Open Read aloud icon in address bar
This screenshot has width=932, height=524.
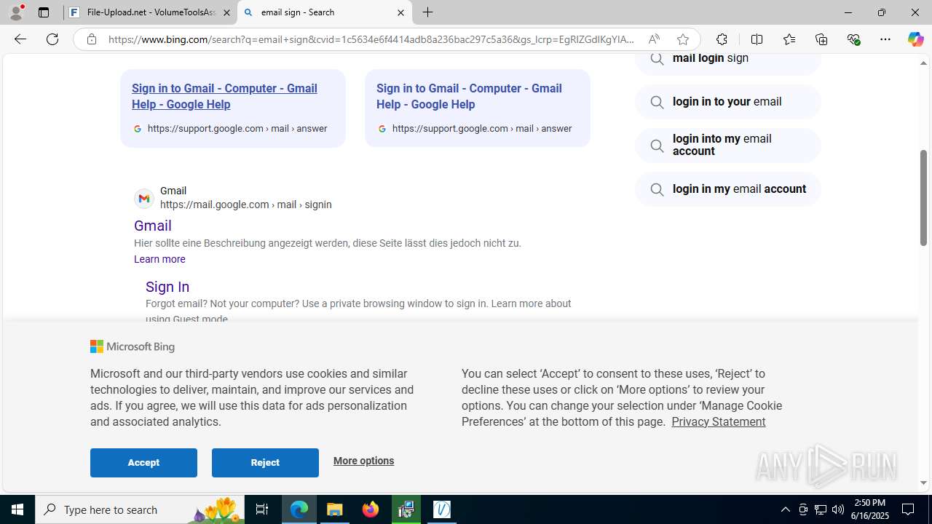[654, 39]
